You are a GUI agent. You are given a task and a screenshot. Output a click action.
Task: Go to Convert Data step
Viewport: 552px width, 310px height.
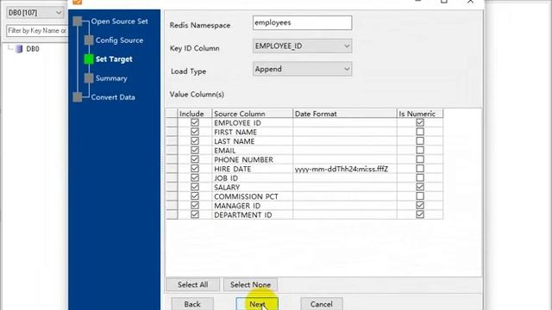point(113,97)
